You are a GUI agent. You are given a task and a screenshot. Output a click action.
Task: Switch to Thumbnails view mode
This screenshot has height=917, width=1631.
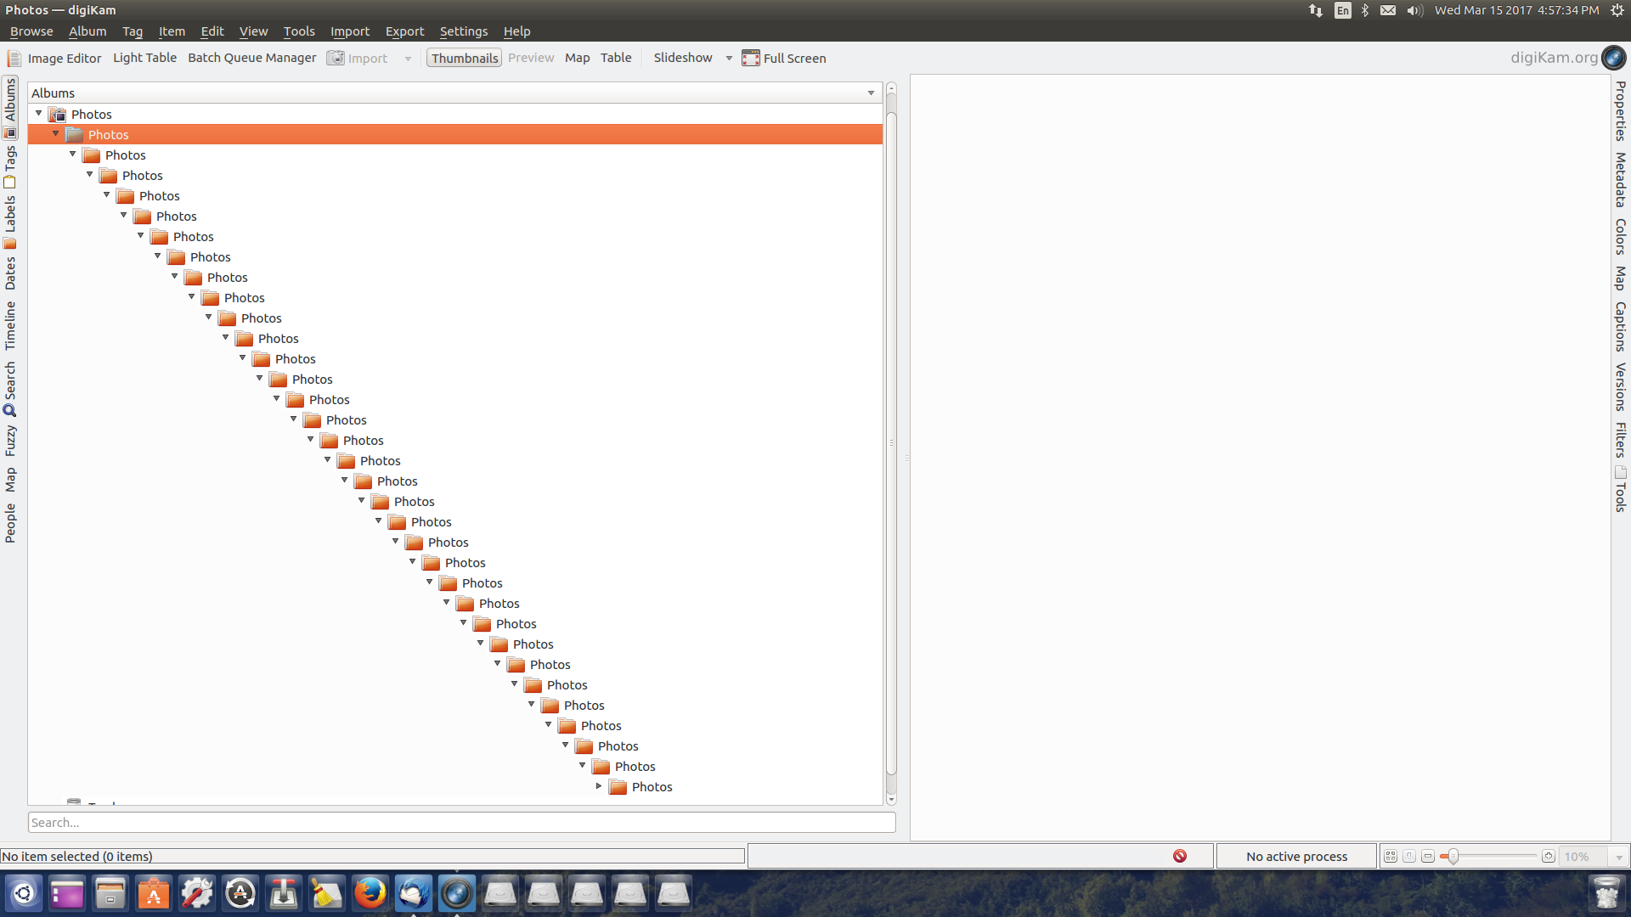[x=464, y=58]
